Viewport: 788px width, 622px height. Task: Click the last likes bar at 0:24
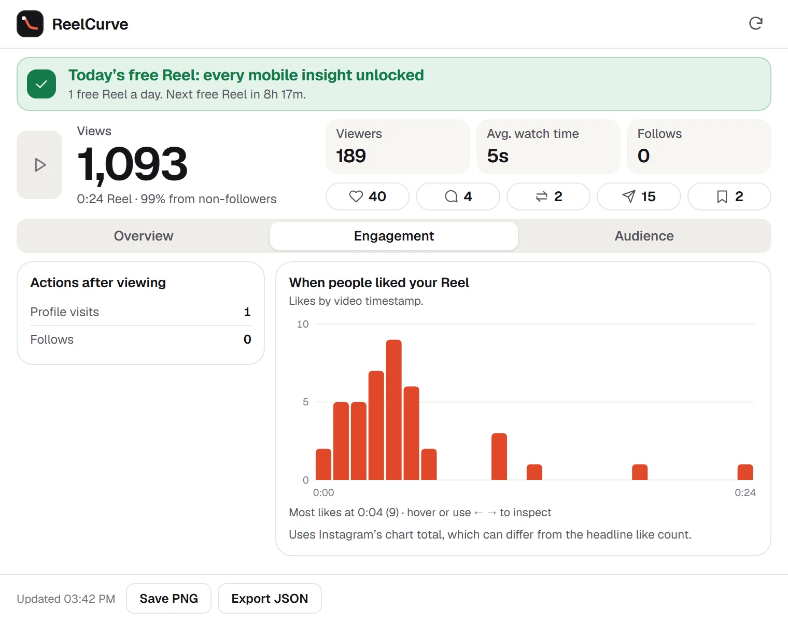pos(745,472)
